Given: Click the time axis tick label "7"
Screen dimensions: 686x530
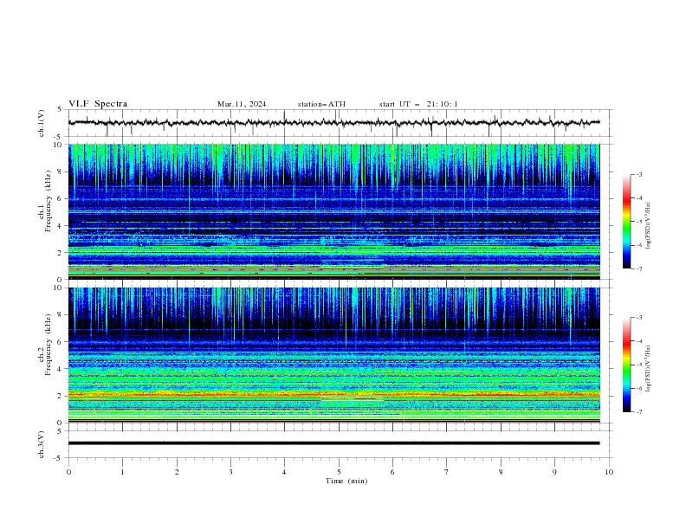Looking at the screenshot, I should click(447, 472).
